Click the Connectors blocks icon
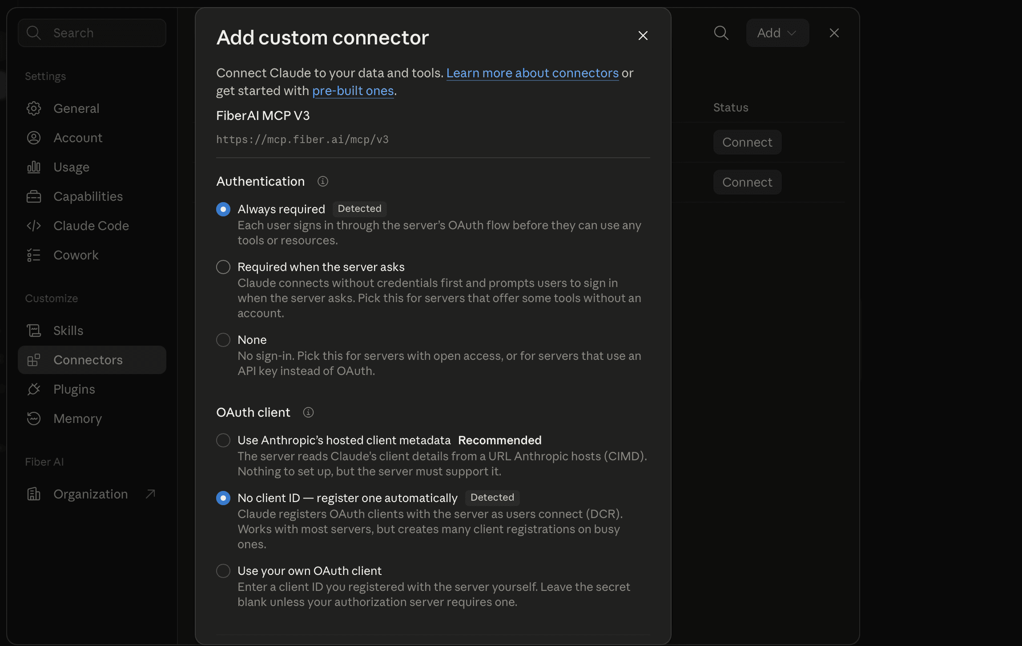The image size is (1022, 646). click(x=34, y=360)
